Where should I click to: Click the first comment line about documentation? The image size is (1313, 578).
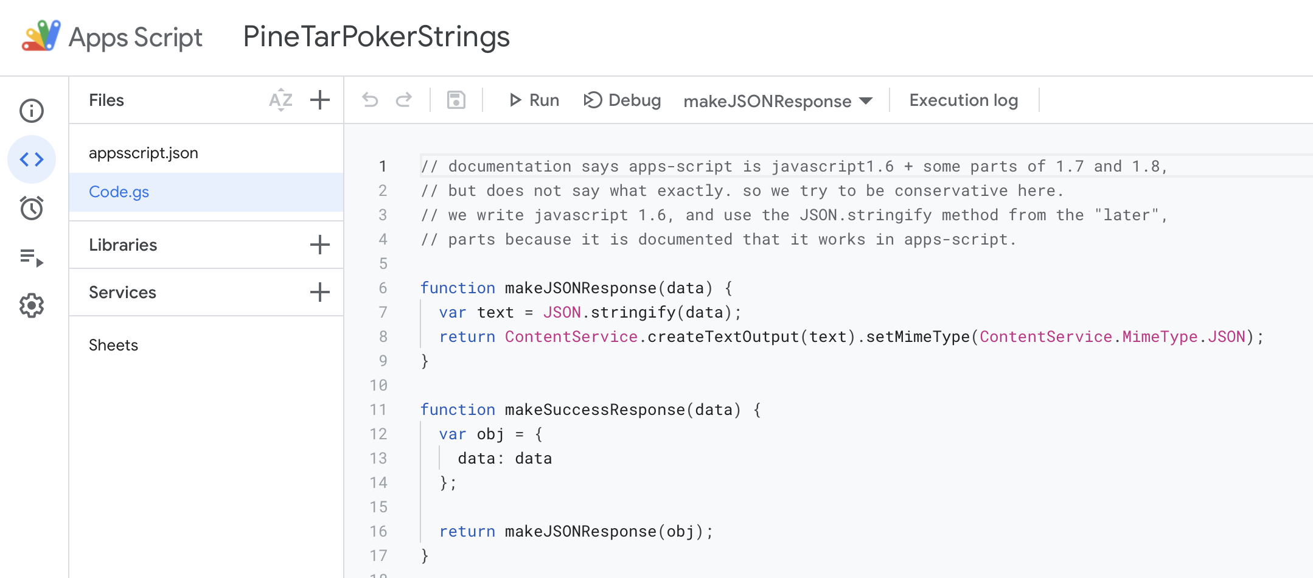[794, 166]
